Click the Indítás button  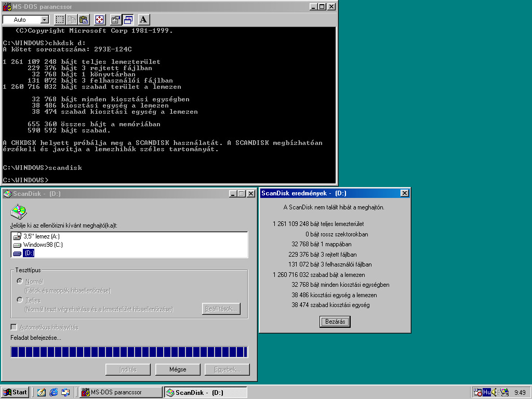(128, 369)
